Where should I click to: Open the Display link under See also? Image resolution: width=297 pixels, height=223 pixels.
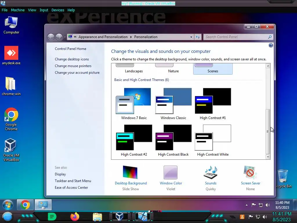pos(60,174)
